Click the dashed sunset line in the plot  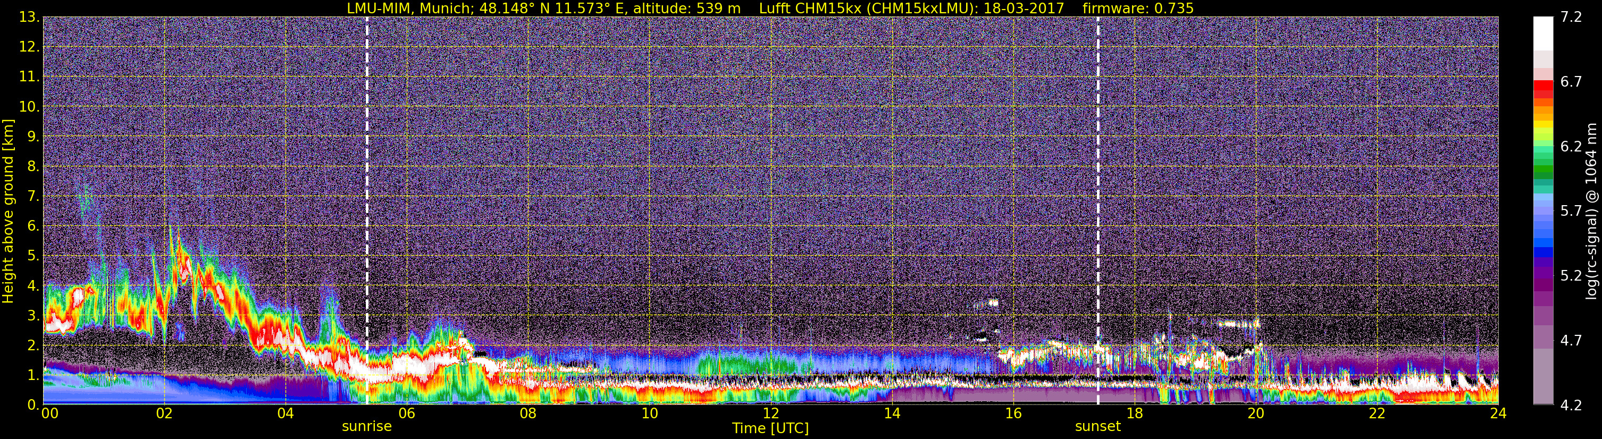tap(1097, 211)
